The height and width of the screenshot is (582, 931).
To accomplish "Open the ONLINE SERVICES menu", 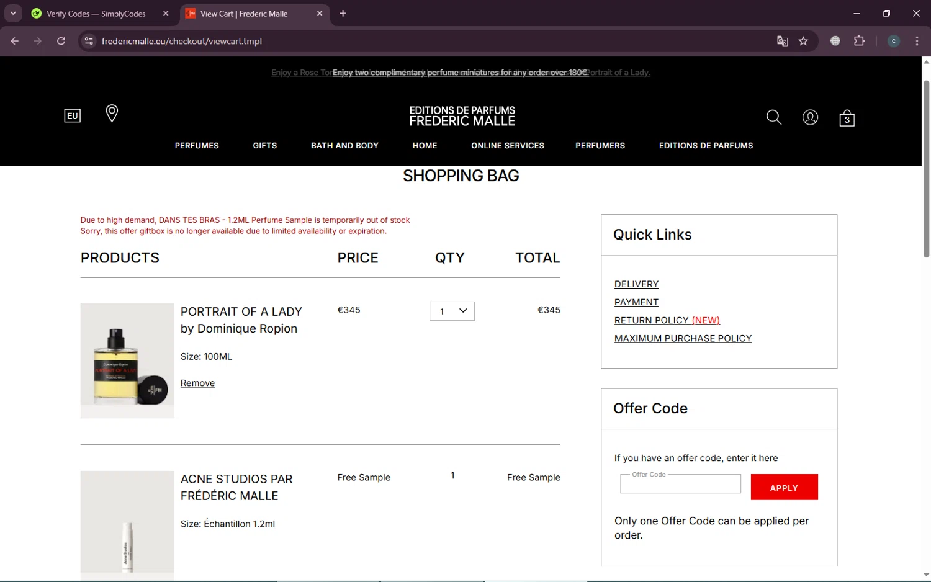I will coord(508,146).
